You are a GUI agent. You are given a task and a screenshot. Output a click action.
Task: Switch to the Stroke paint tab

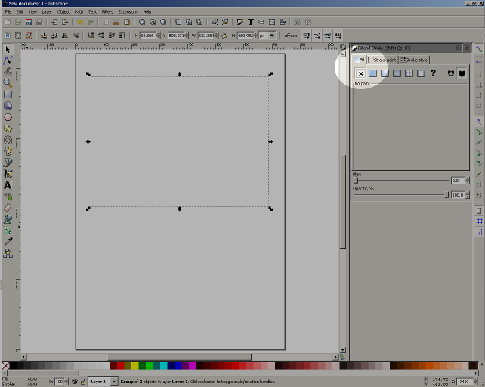[382, 60]
